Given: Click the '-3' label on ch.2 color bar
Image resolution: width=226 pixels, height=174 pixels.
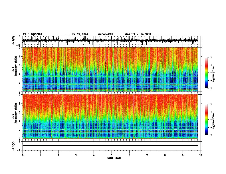Looking at the screenshot, I should tap(210, 104).
